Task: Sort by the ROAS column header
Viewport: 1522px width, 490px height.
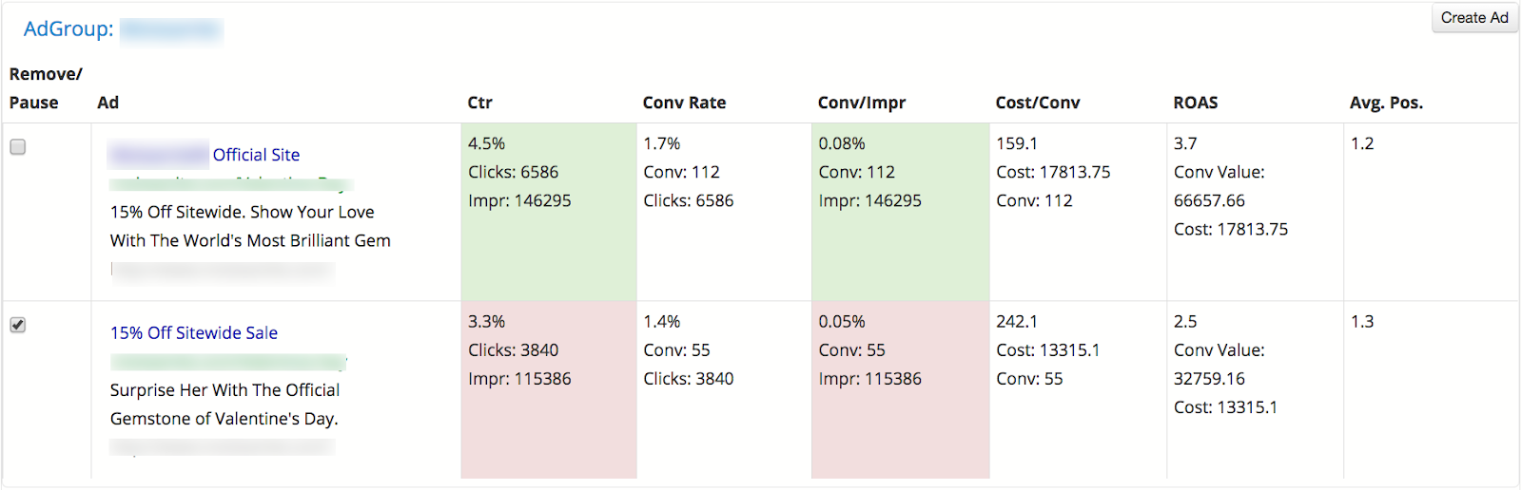Action: point(1196,103)
